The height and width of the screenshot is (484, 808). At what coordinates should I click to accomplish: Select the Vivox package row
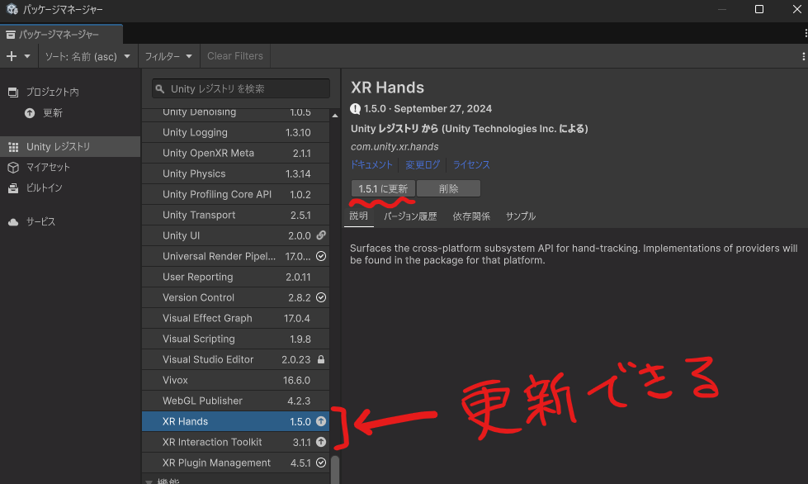(235, 380)
